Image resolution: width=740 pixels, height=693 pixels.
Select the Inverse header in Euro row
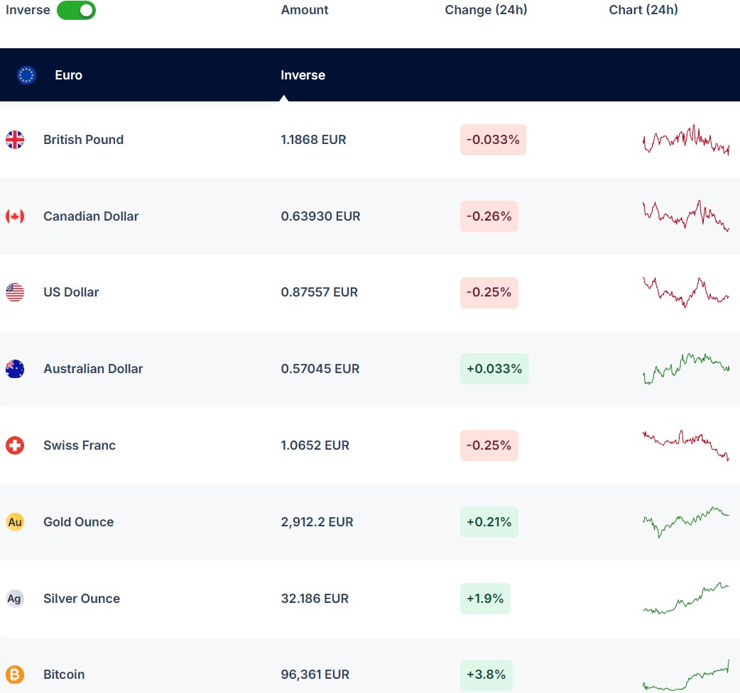(303, 75)
